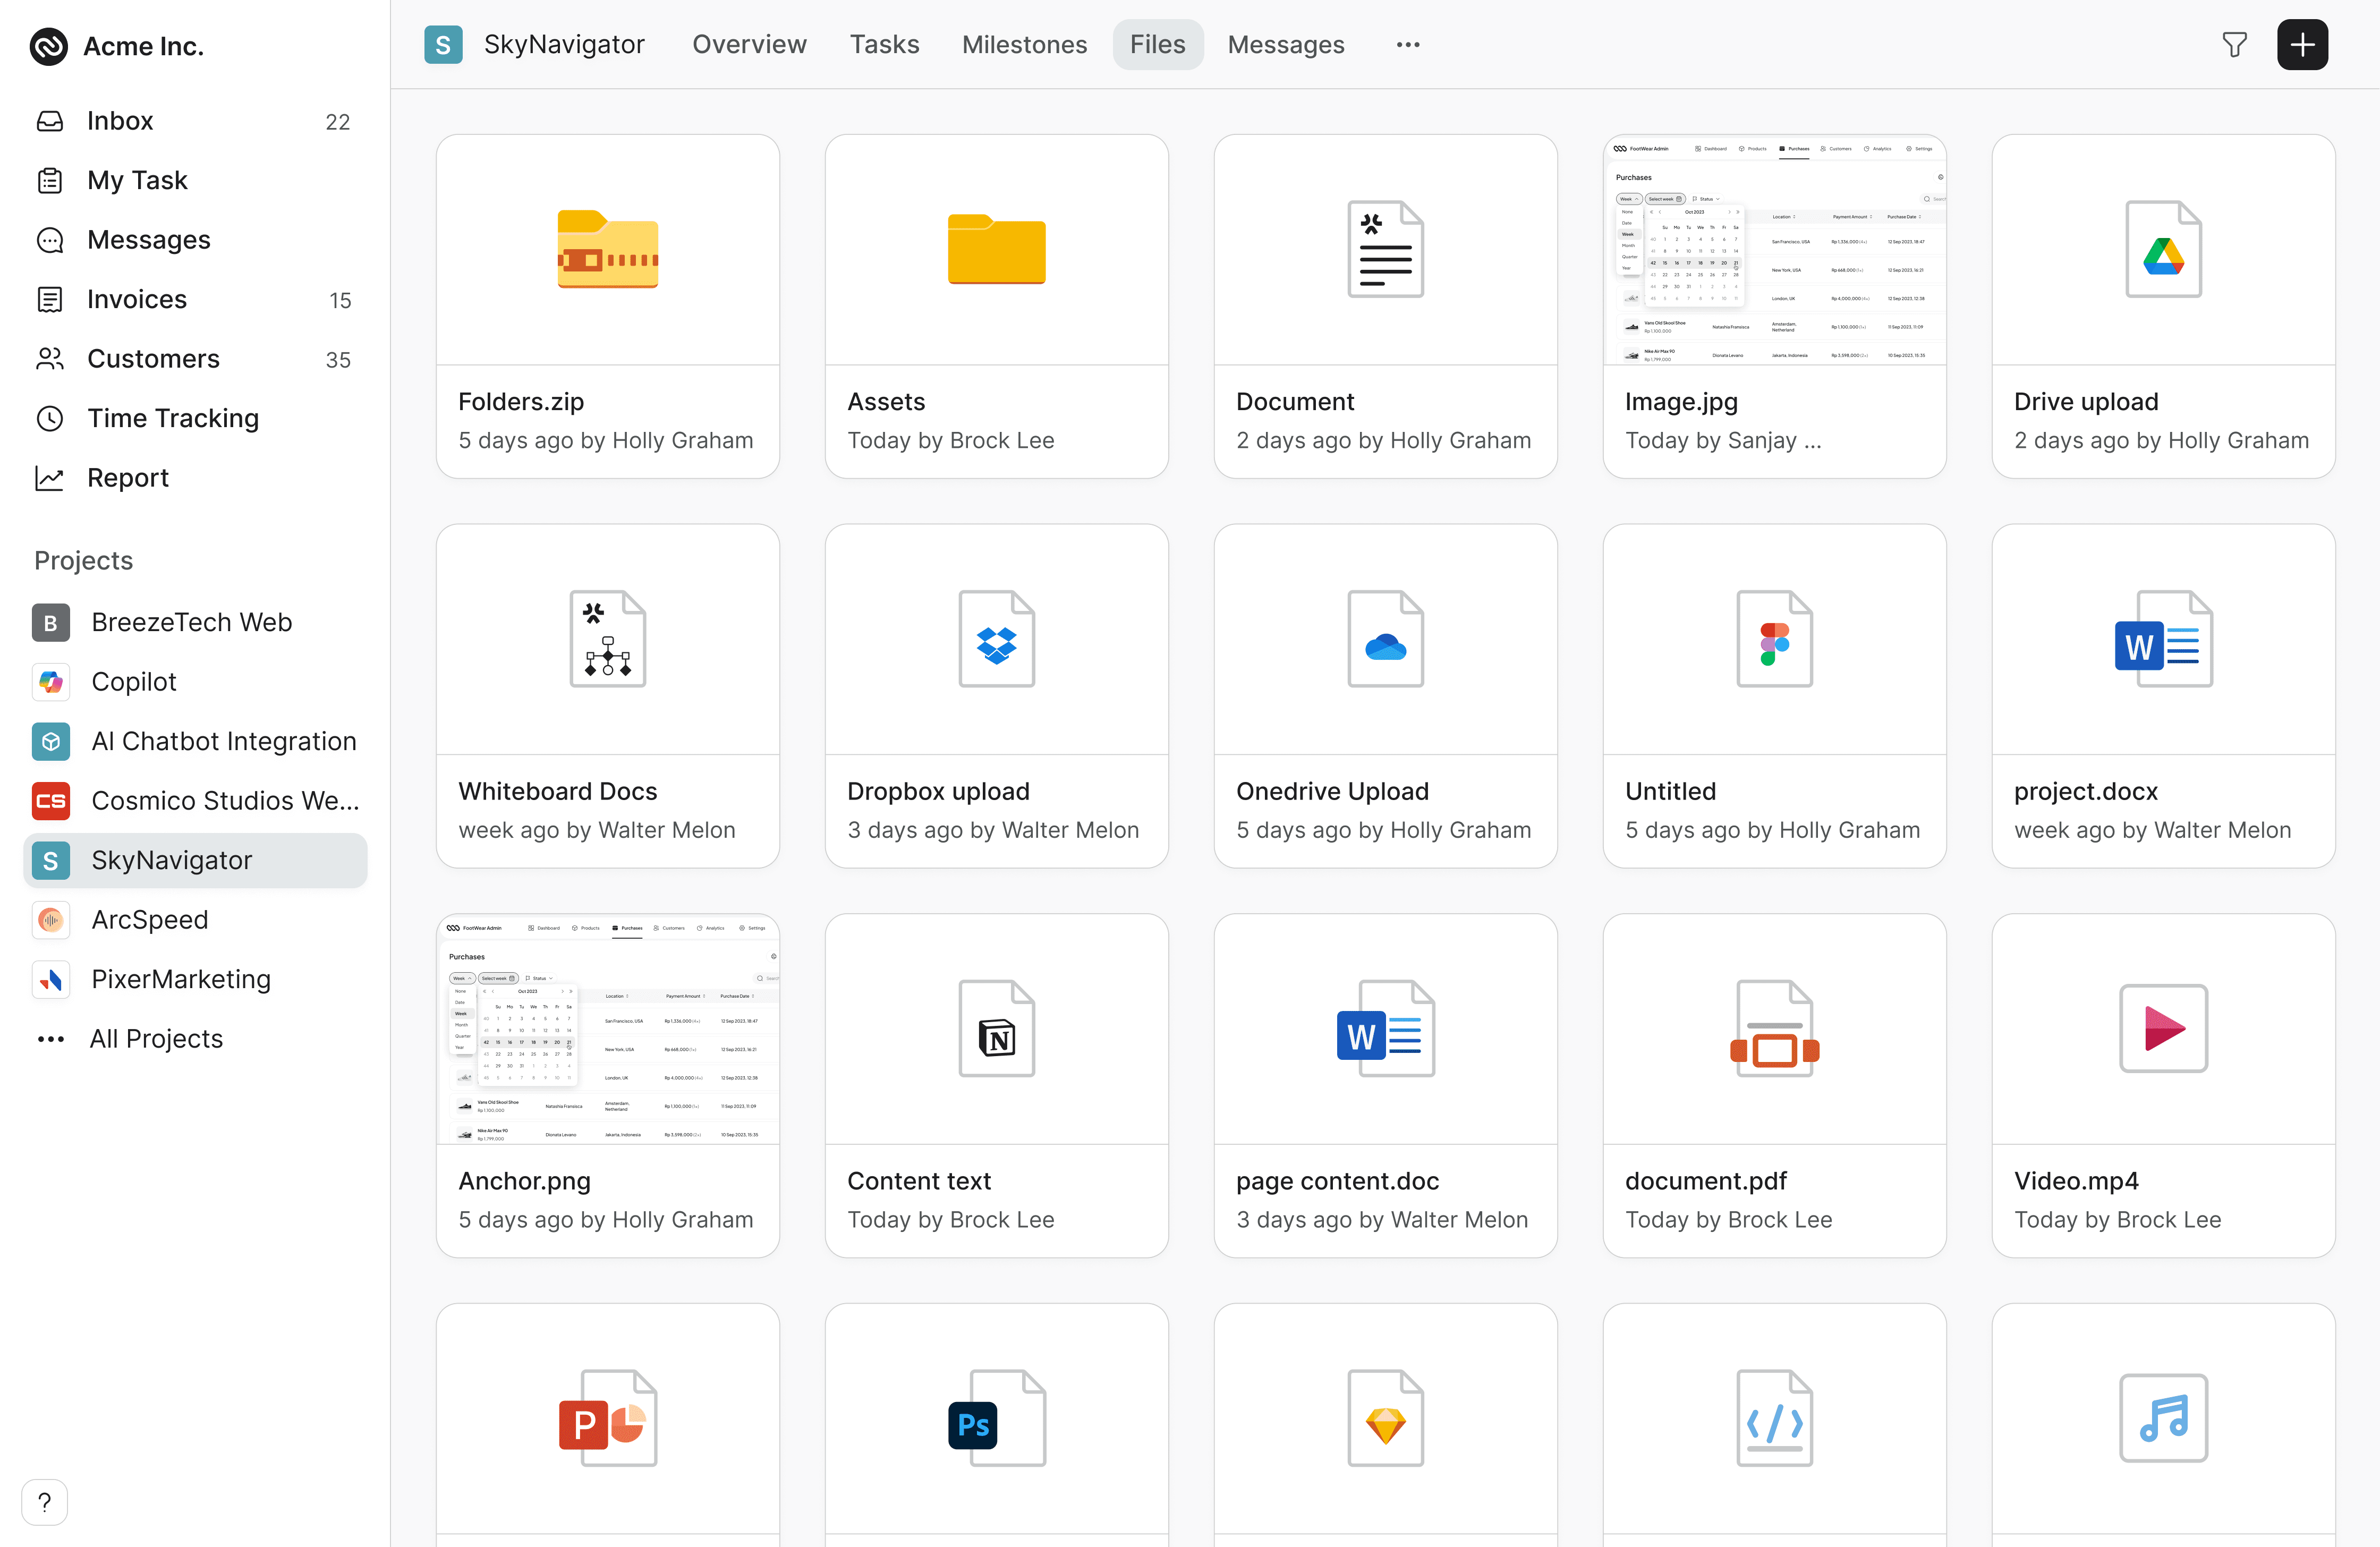
Task: Open the help question mark icon
Action: pos(44,1501)
